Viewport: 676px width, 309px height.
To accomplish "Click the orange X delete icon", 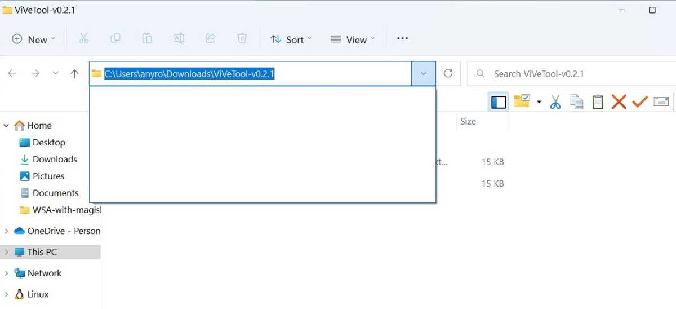I will (619, 101).
